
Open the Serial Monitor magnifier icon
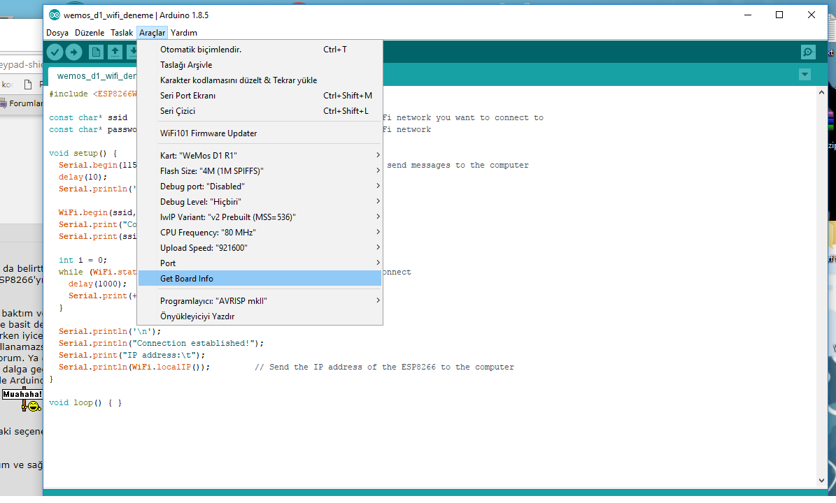pyautogui.click(x=808, y=52)
